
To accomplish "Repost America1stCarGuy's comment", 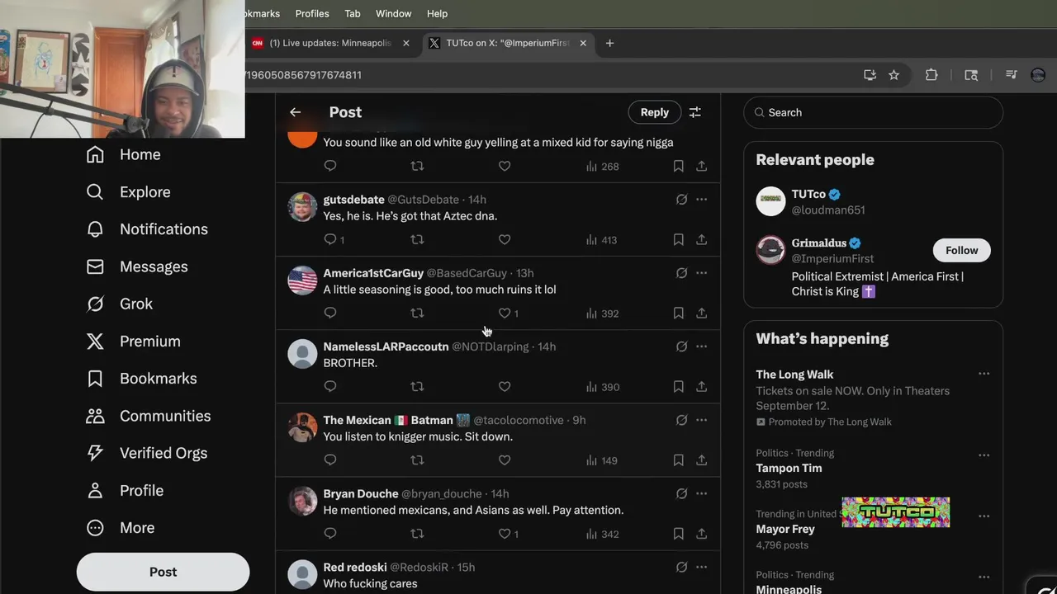I will tap(417, 313).
